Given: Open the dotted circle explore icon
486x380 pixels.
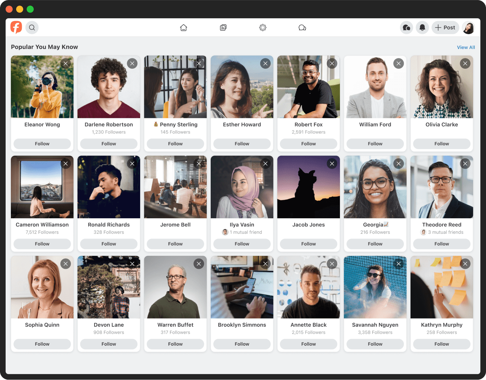Looking at the screenshot, I should coord(263,27).
